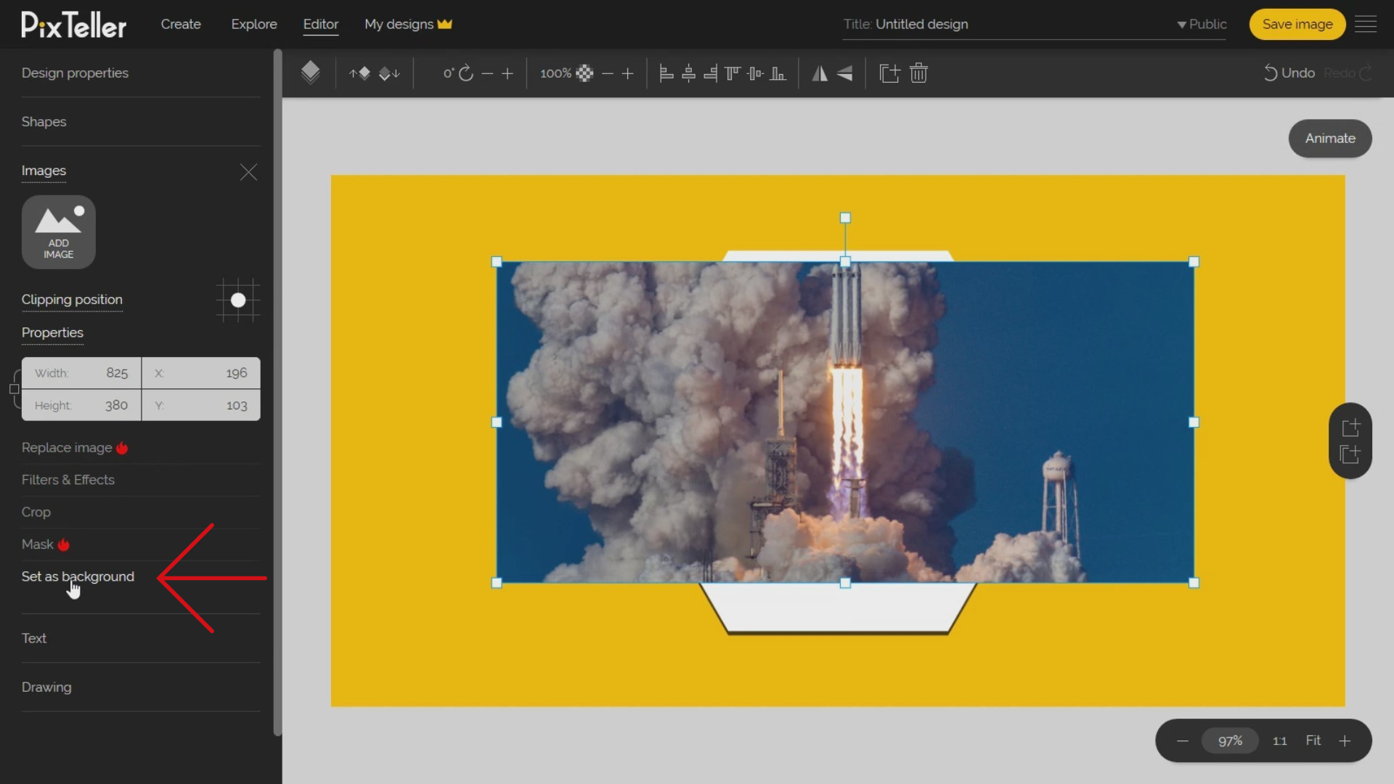The height and width of the screenshot is (784, 1394).
Task: Decrease opacity with minus button
Action: pyautogui.click(x=608, y=73)
